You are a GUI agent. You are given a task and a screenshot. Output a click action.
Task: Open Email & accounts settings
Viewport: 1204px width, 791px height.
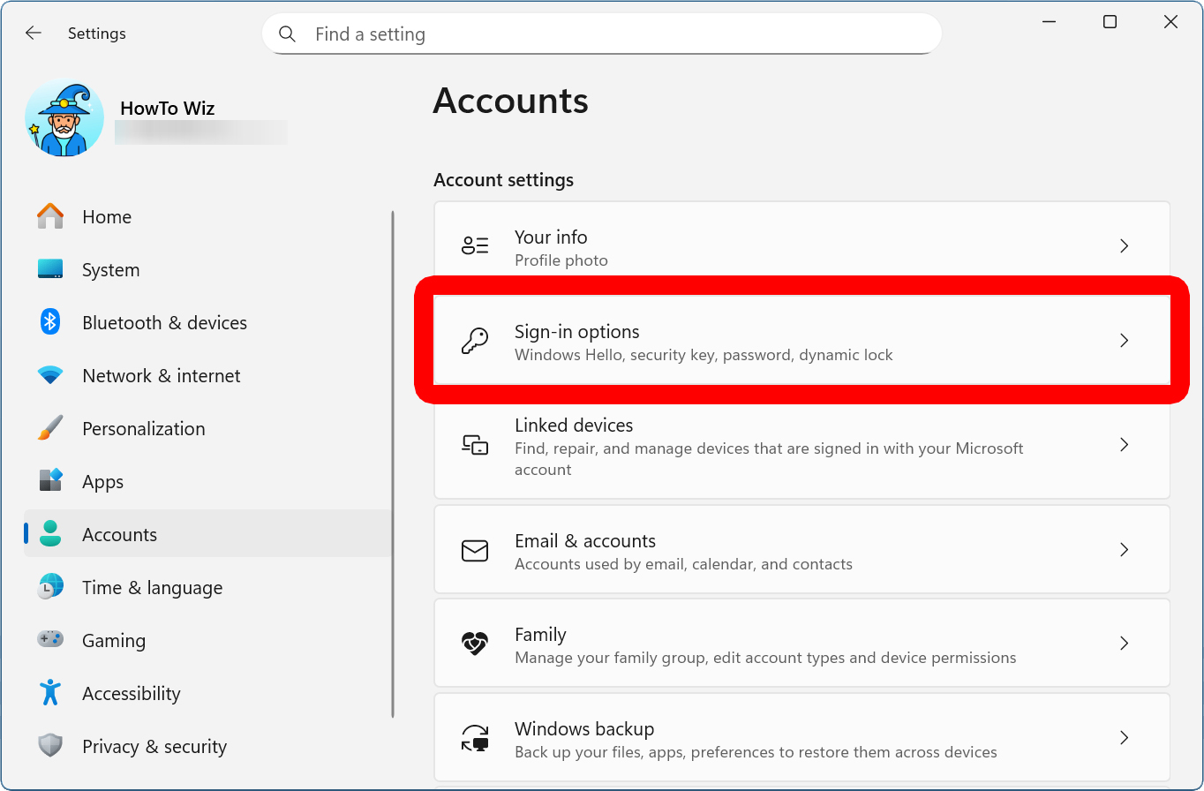coord(801,549)
